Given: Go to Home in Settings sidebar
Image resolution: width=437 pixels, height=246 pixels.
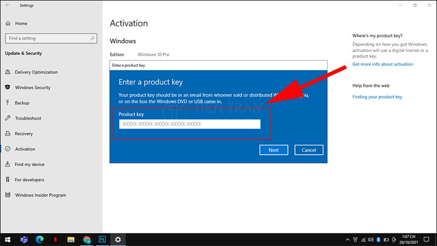Looking at the screenshot, I should [21, 24].
